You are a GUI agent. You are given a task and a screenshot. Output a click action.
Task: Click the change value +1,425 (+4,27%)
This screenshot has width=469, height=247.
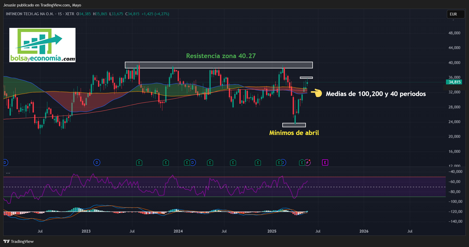click(x=155, y=14)
